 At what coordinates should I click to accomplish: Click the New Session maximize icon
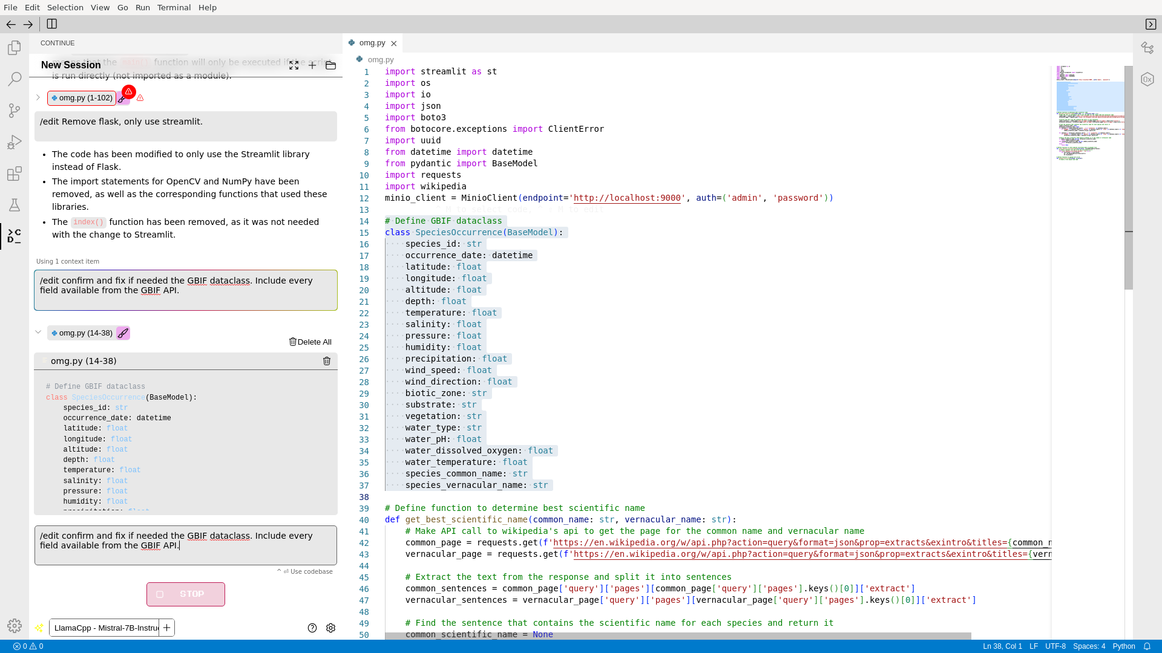coord(294,65)
